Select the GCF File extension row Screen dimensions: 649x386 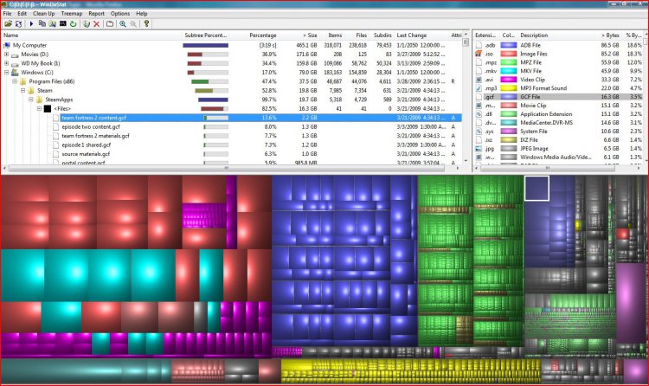pyautogui.click(x=559, y=97)
